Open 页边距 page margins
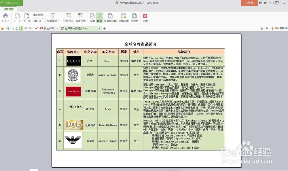288x171 pixels. click(134, 18)
